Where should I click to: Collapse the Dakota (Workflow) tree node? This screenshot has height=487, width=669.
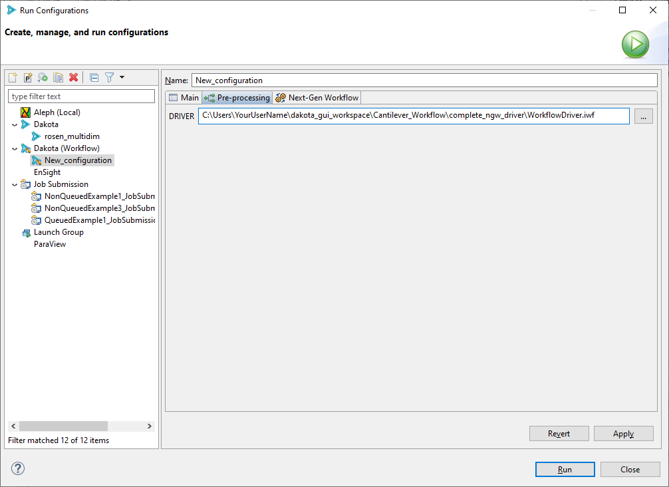click(14, 148)
